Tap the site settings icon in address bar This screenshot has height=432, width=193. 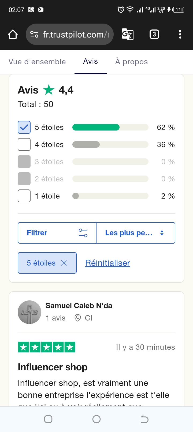coord(34,34)
